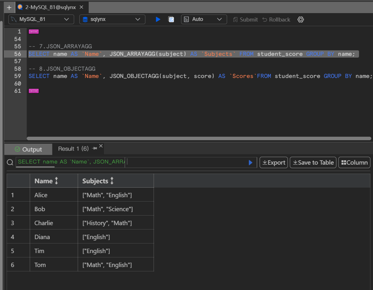Click the search magnifier icon in results
373x290 pixels.
(10, 163)
